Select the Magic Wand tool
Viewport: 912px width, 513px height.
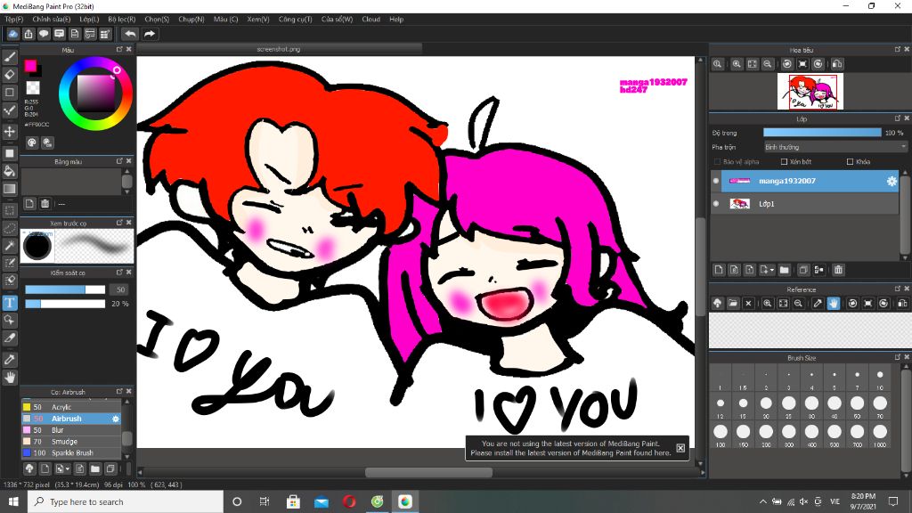(x=9, y=246)
